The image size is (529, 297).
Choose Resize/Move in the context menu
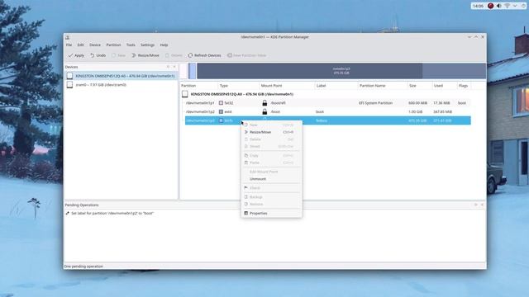(272, 132)
